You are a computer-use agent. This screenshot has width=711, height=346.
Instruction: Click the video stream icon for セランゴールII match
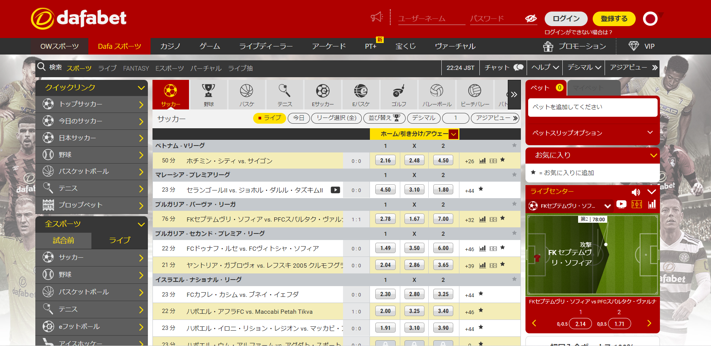pyautogui.click(x=335, y=190)
